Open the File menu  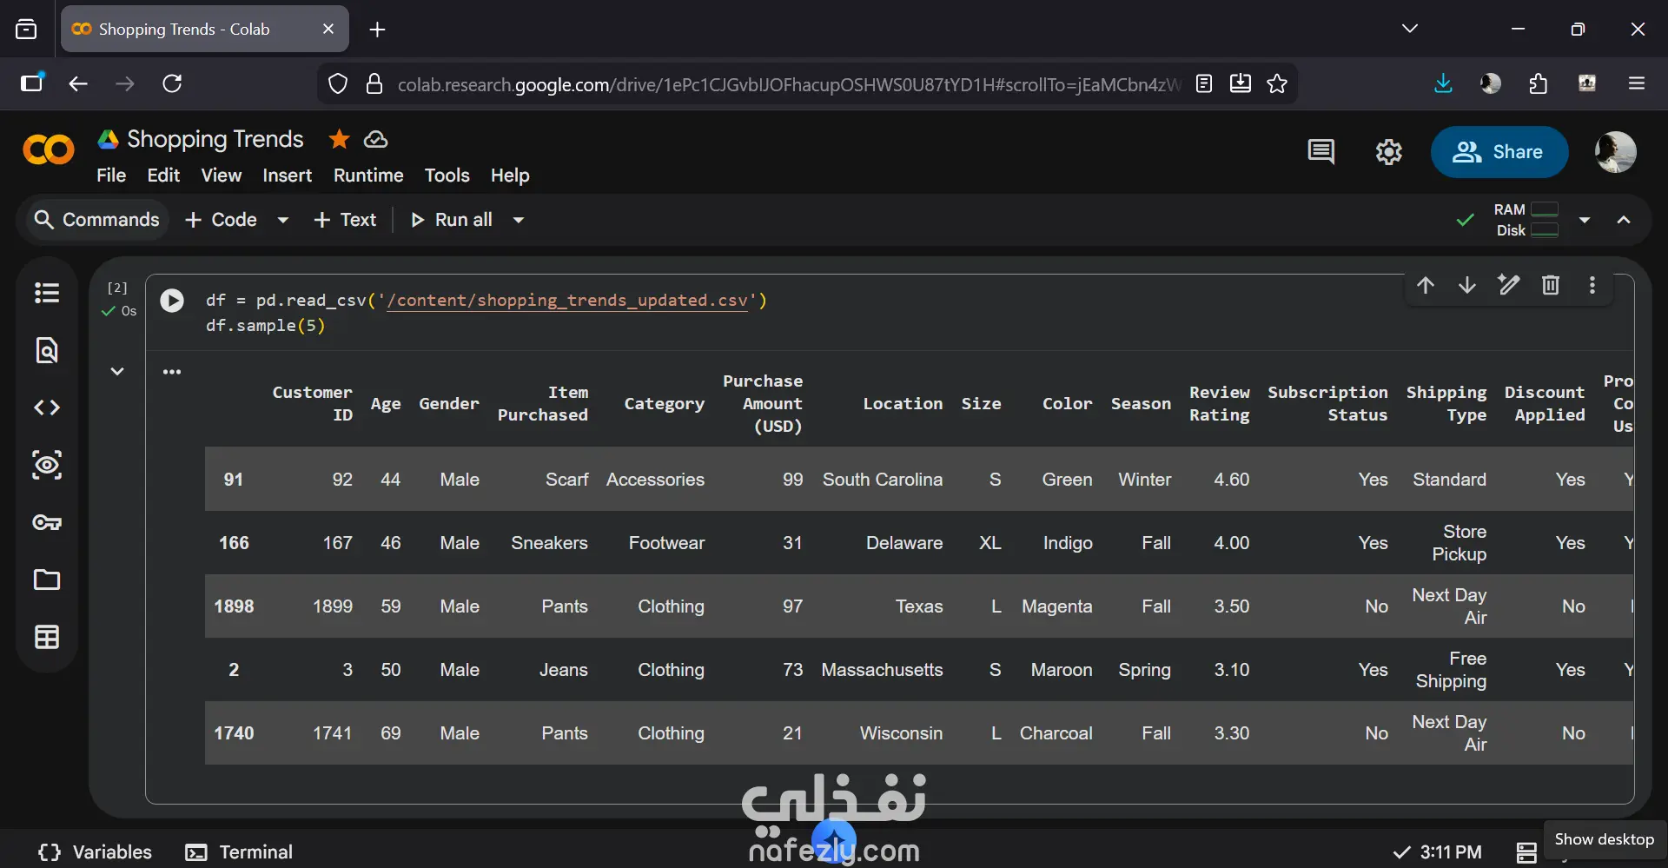click(x=111, y=176)
